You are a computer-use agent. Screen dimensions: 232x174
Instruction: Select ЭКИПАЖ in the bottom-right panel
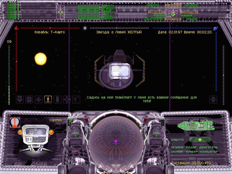[x=178, y=152]
